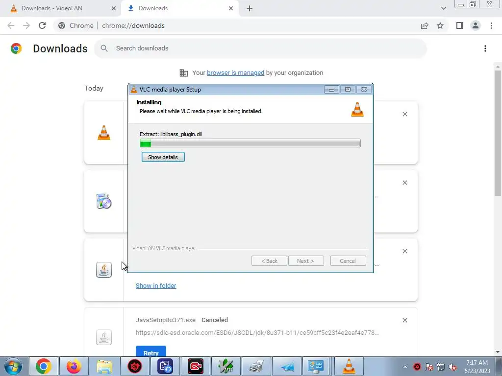The image size is (502, 376).
Task: Toggle the Chrome side panel
Action: [x=460, y=25]
